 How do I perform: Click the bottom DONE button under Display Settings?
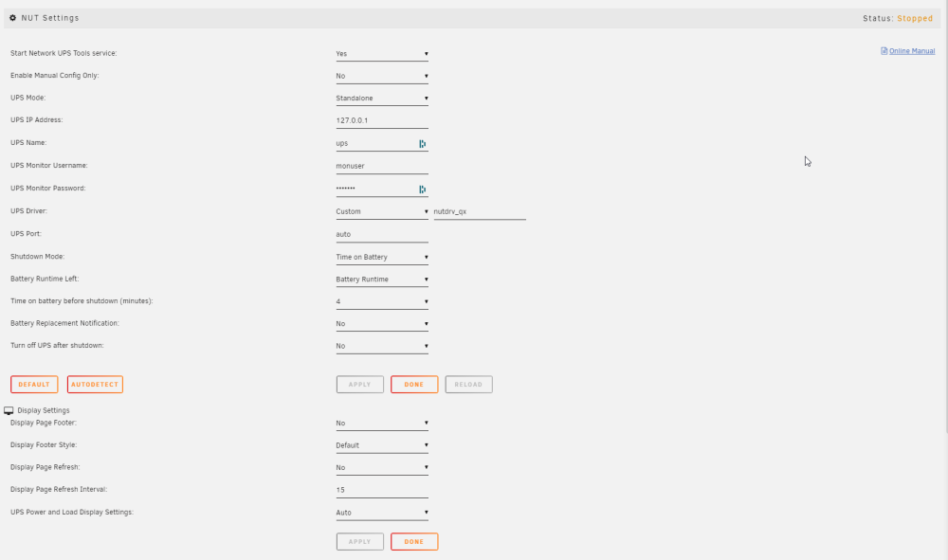coord(414,542)
